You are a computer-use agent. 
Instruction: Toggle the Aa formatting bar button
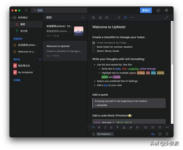153,134
